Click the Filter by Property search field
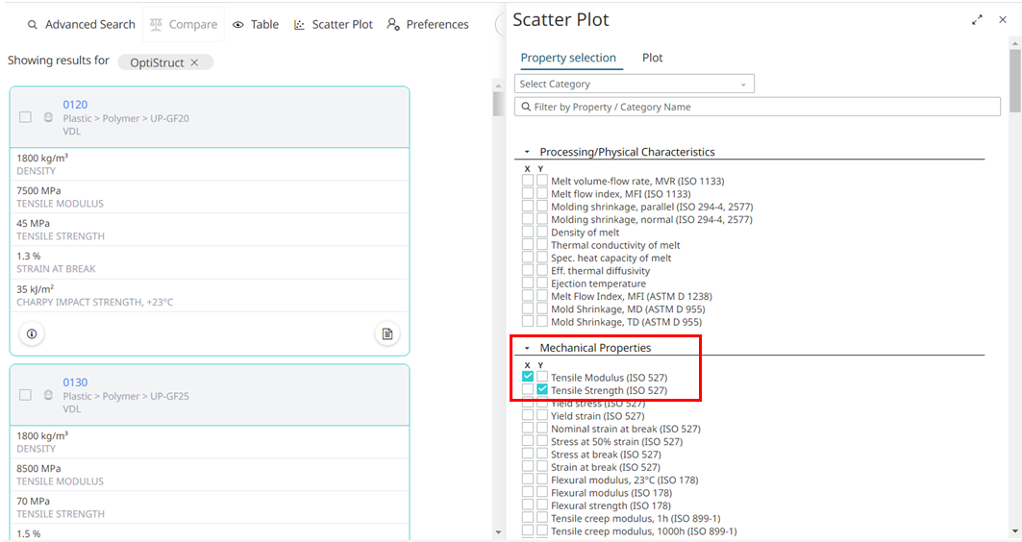The height and width of the screenshot is (542, 1022). click(760, 107)
